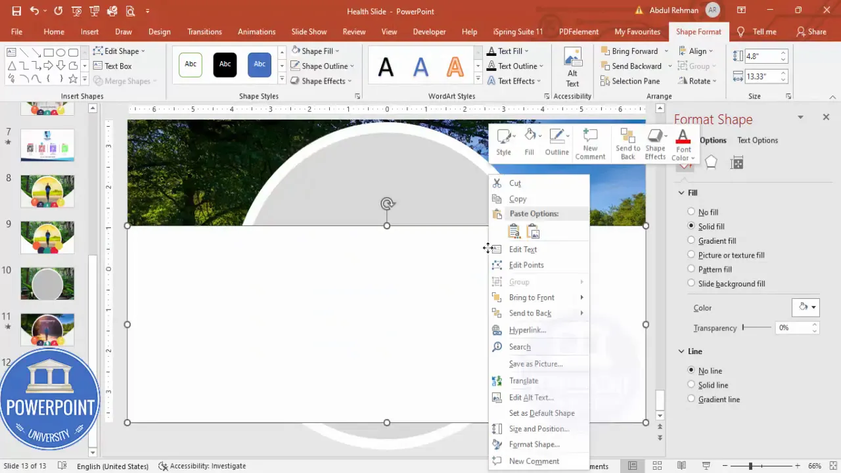The width and height of the screenshot is (841, 473).
Task: Select the Solid fill radio button
Action: pos(691,225)
